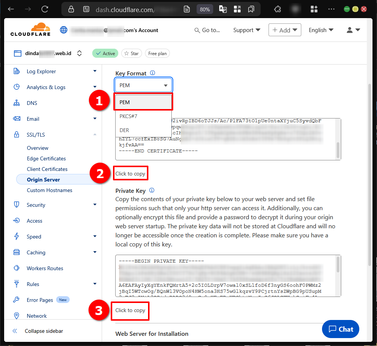Click the DNS network icon
The image size is (377, 346).
coord(17,103)
